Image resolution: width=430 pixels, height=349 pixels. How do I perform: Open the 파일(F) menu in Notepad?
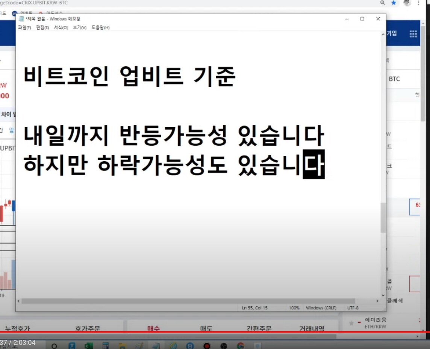(24, 27)
